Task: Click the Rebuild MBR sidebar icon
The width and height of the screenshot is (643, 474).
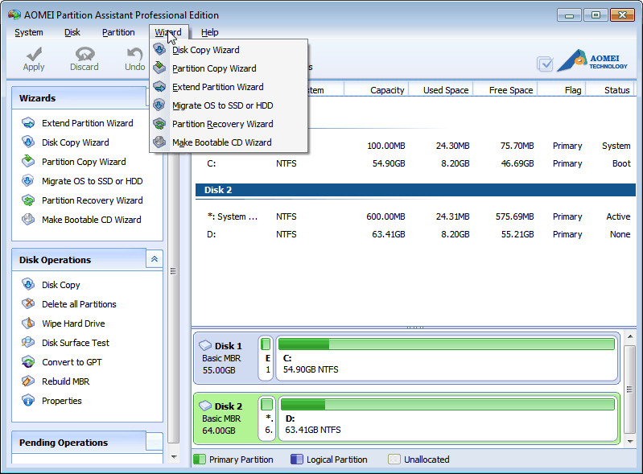Action: point(28,381)
